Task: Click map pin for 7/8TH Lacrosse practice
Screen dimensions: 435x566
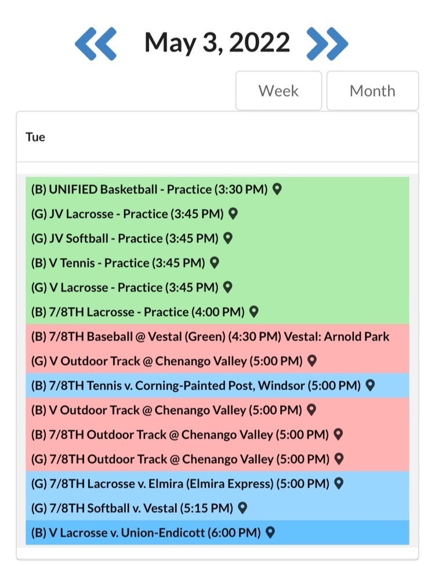Action: (253, 311)
